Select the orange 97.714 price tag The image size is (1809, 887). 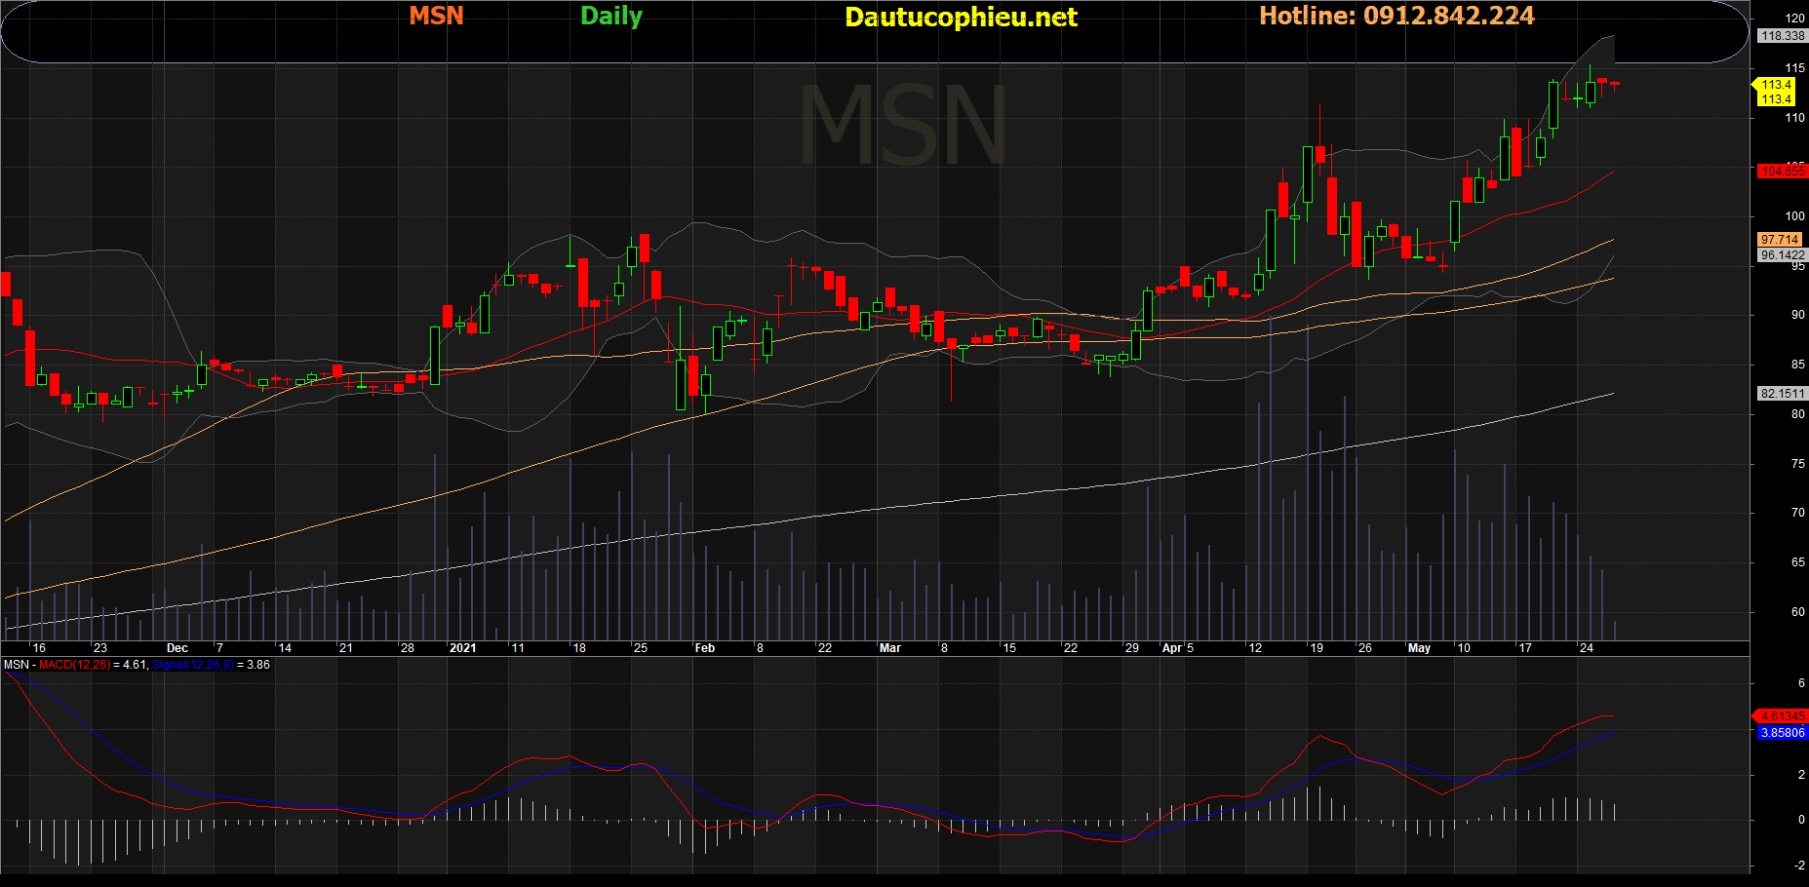click(1780, 240)
